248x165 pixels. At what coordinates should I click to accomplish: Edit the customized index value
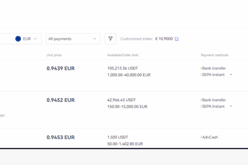click(x=177, y=39)
